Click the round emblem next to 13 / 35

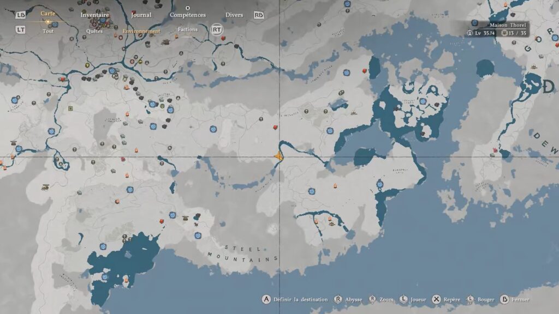click(x=504, y=33)
